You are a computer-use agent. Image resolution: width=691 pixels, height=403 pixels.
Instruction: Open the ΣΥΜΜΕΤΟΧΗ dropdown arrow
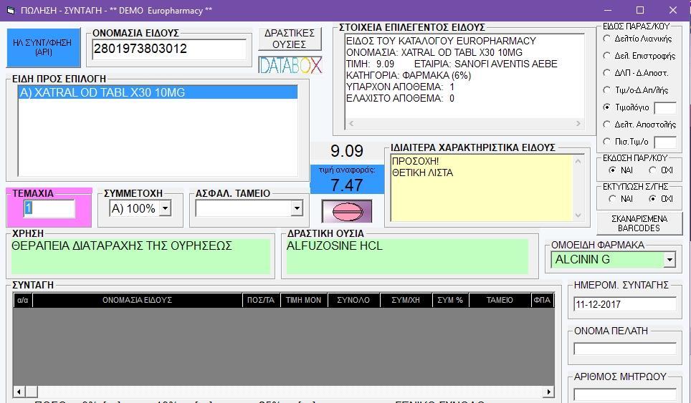(166, 208)
